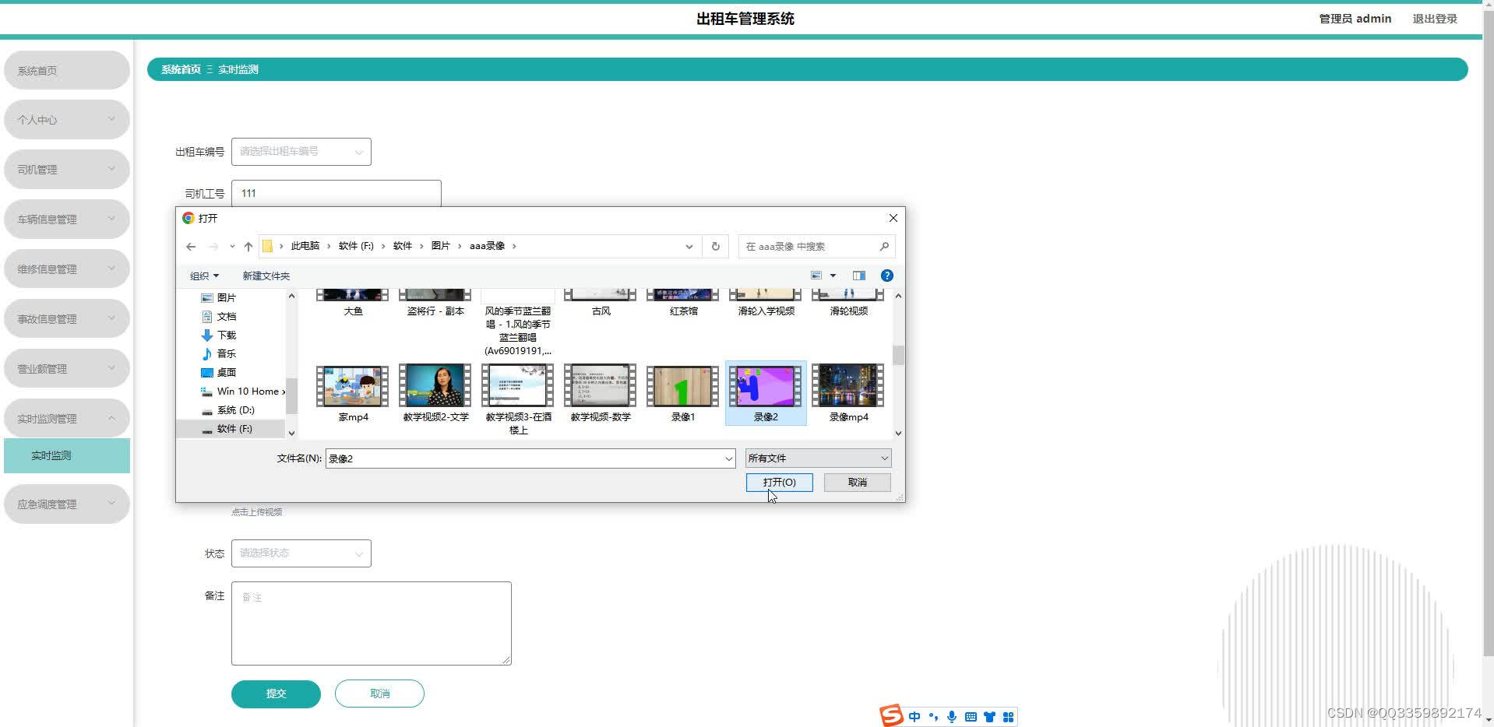Click the 备注 textarea
1494x727 pixels.
click(x=371, y=623)
